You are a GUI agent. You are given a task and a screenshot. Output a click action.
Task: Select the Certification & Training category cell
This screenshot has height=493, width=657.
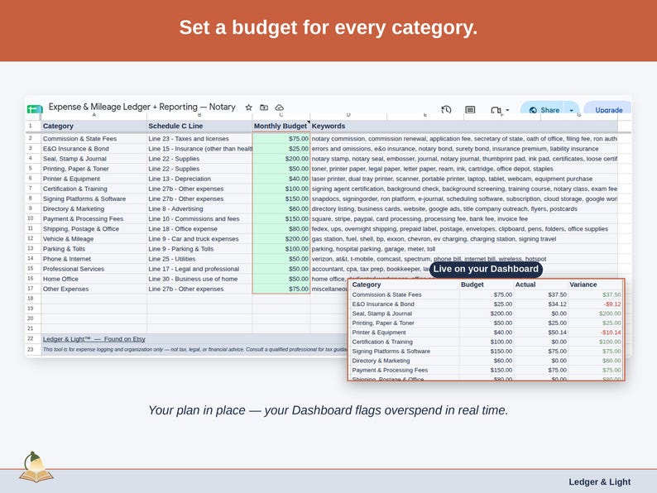pyautogui.click(x=94, y=189)
